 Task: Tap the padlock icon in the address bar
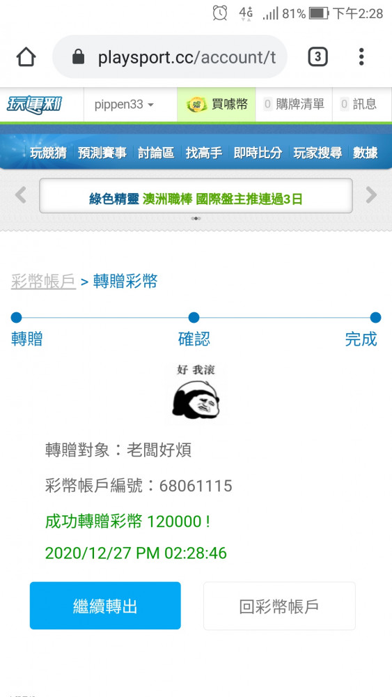coord(79,57)
